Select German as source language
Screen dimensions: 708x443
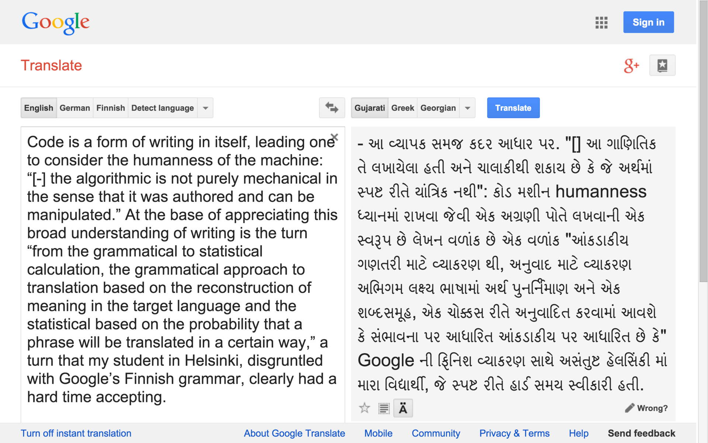[x=75, y=108]
